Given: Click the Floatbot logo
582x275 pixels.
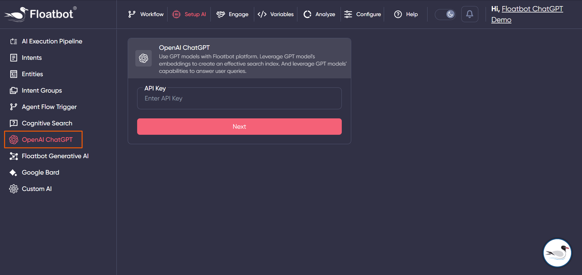Looking at the screenshot, I should pyautogui.click(x=40, y=13).
